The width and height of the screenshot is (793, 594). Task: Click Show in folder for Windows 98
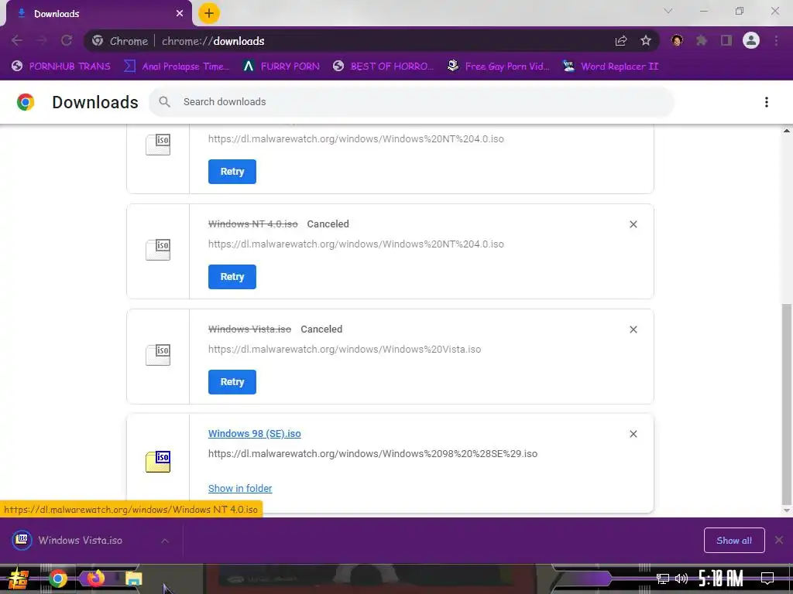point(240,489)
